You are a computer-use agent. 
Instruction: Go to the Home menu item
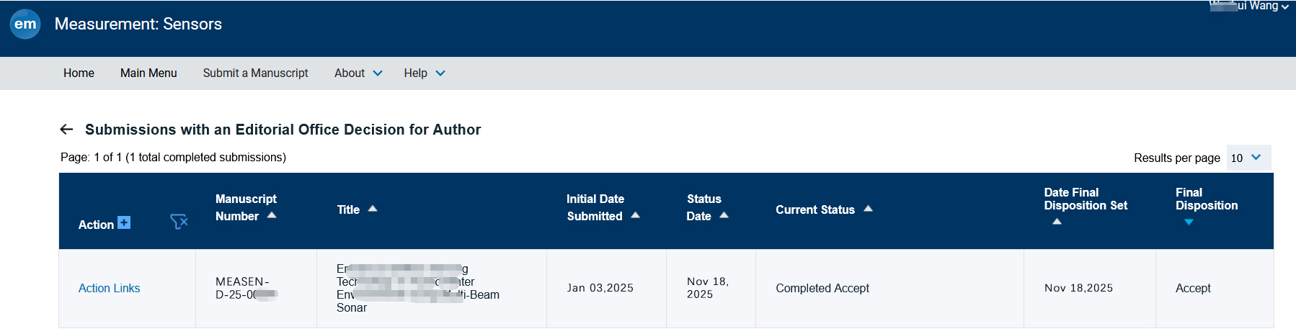(79, 73)
